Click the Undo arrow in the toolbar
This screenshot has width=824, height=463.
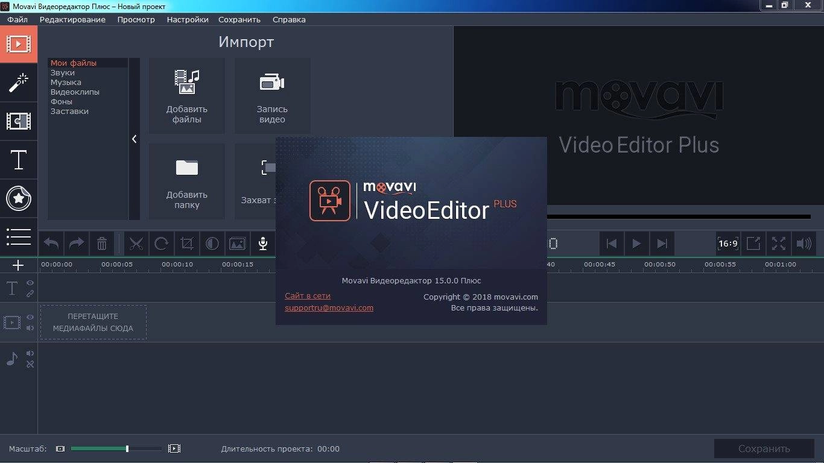pyautogui.click(x=51, y=244)
